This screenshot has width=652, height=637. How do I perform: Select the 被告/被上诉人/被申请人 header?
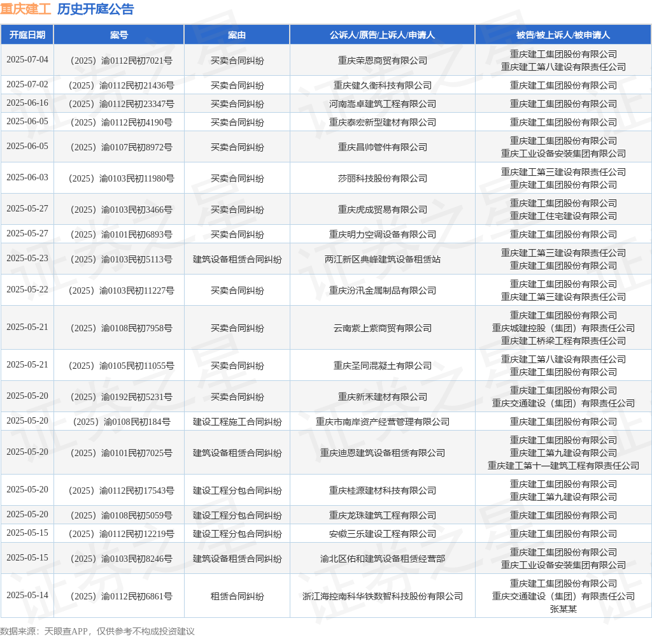pos(563,35)
